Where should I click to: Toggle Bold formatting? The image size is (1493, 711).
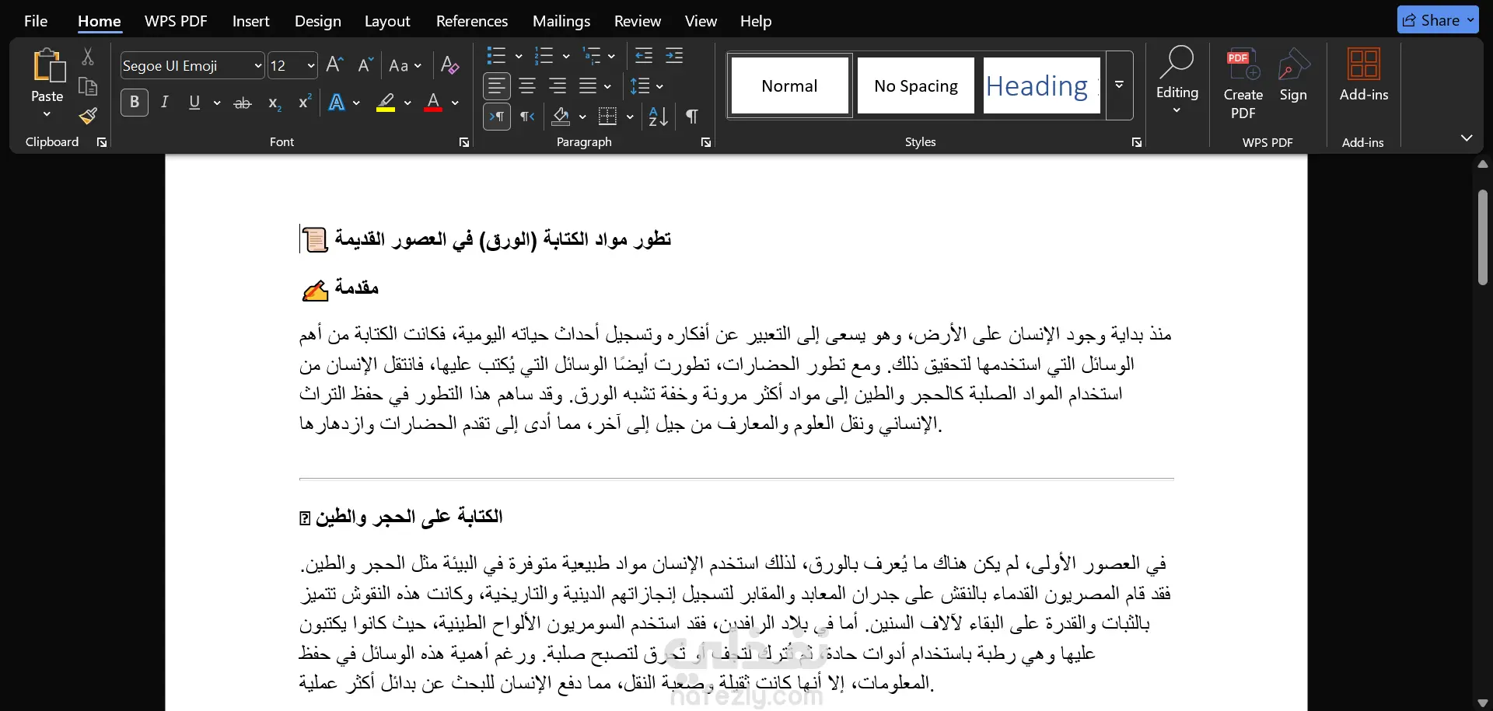click(x=135, y=103)
